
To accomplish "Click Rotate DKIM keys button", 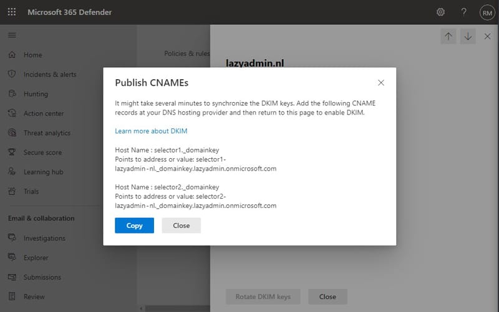I will (263, 296).
